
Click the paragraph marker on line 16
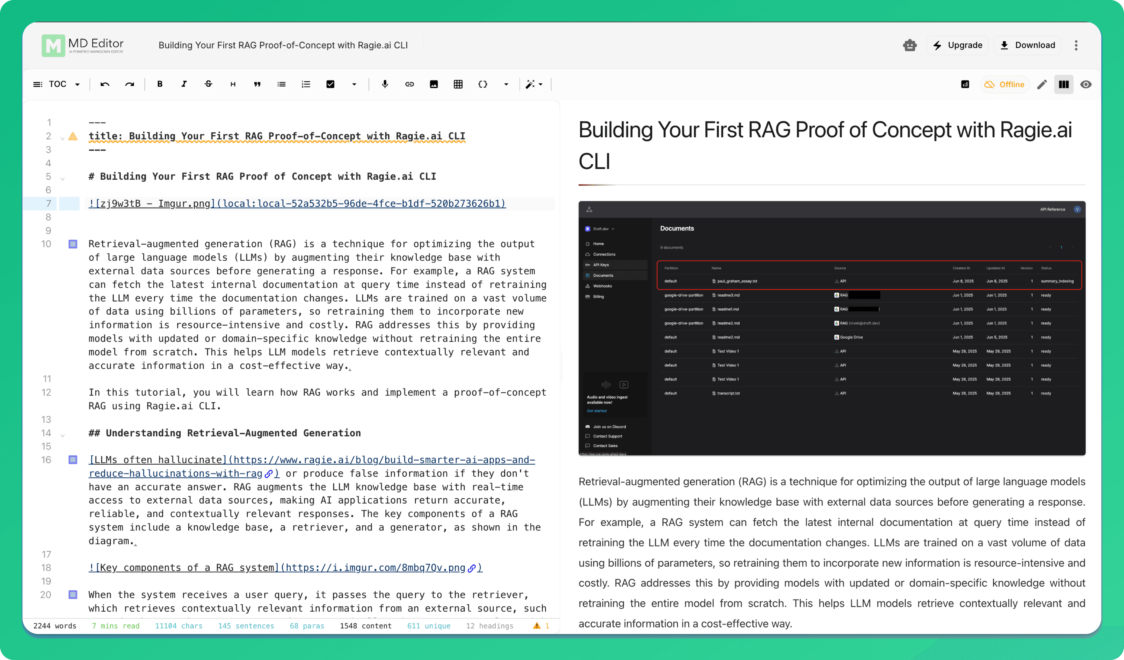73,460
